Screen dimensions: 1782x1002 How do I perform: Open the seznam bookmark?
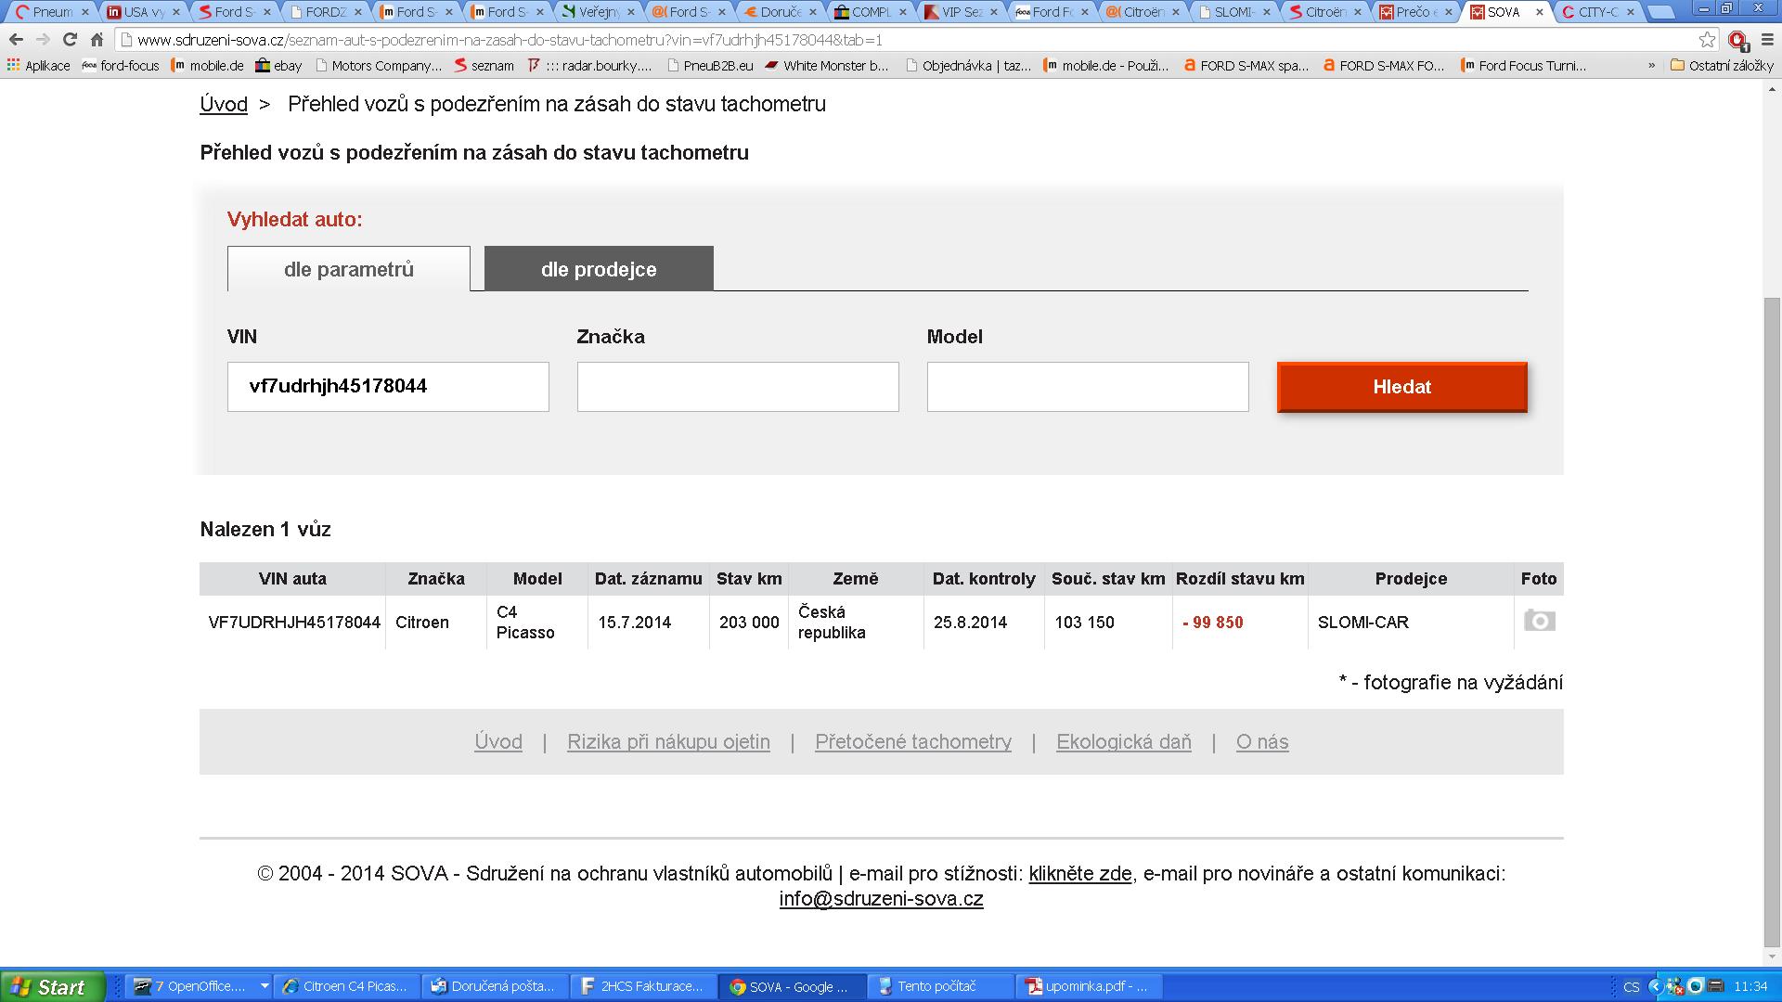coord(484,66)
